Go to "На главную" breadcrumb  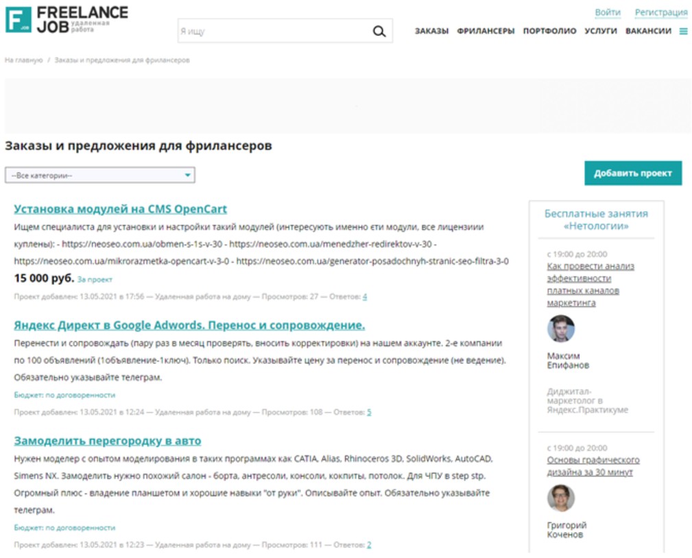(x=24, y=60)
